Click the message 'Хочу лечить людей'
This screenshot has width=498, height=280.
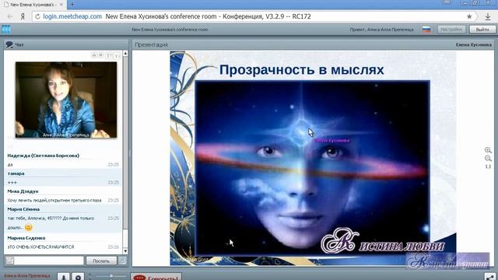click(54, 201)
